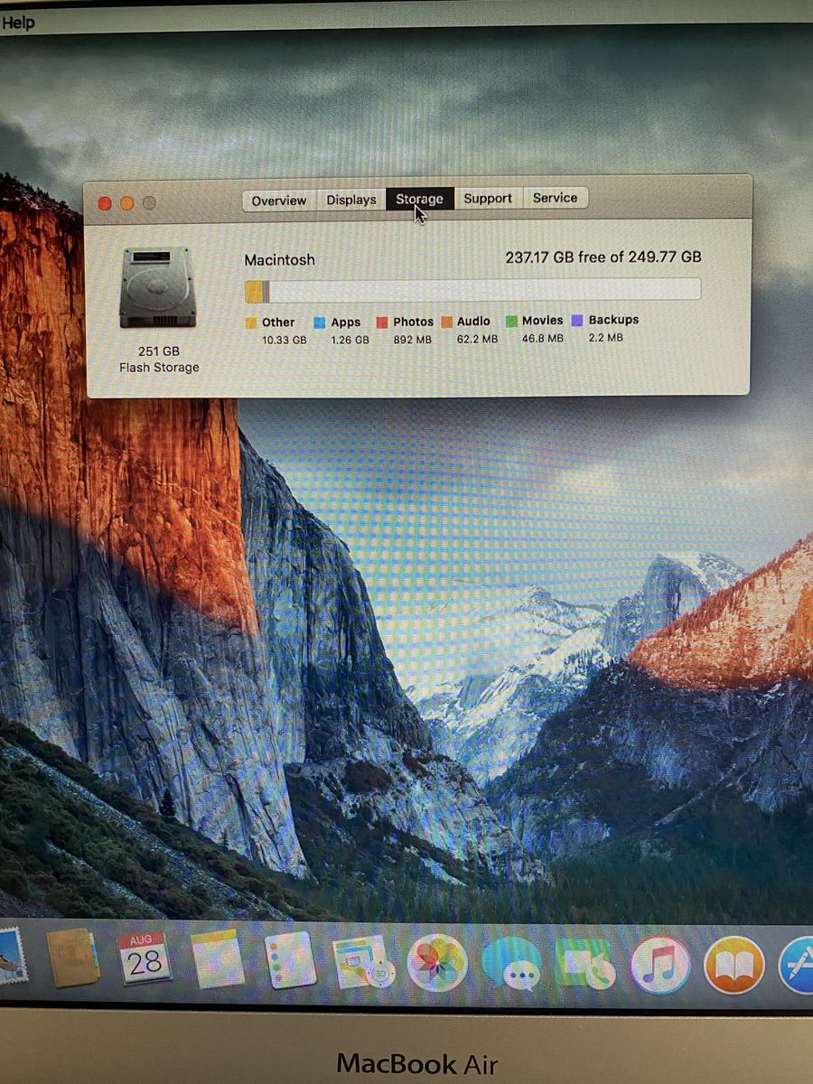Open Photos from the Dock
813x1084 pixels.
pyautogui.click(x=437, y=962)
